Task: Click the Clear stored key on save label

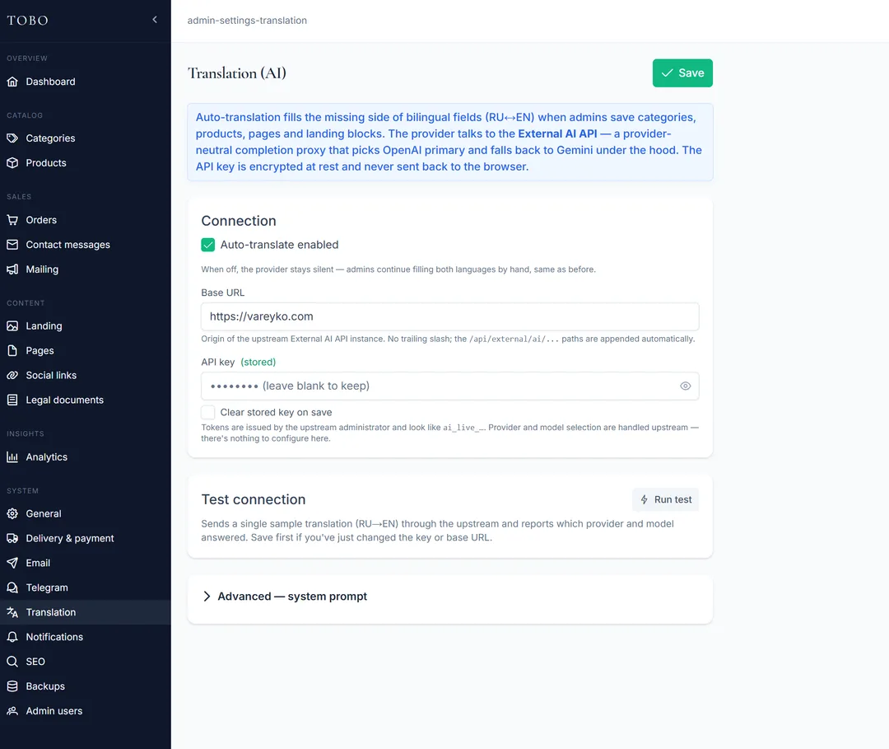Action: [276, 413]
